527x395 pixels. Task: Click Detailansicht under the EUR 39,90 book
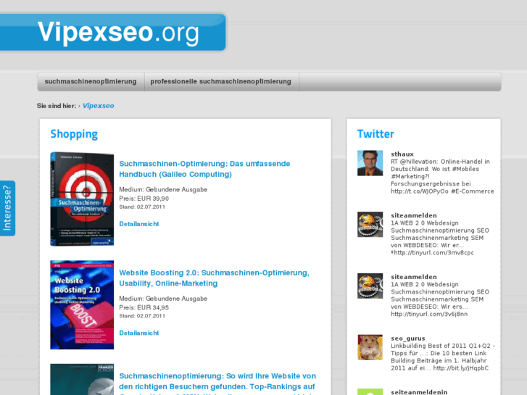(x=139, y=224)
